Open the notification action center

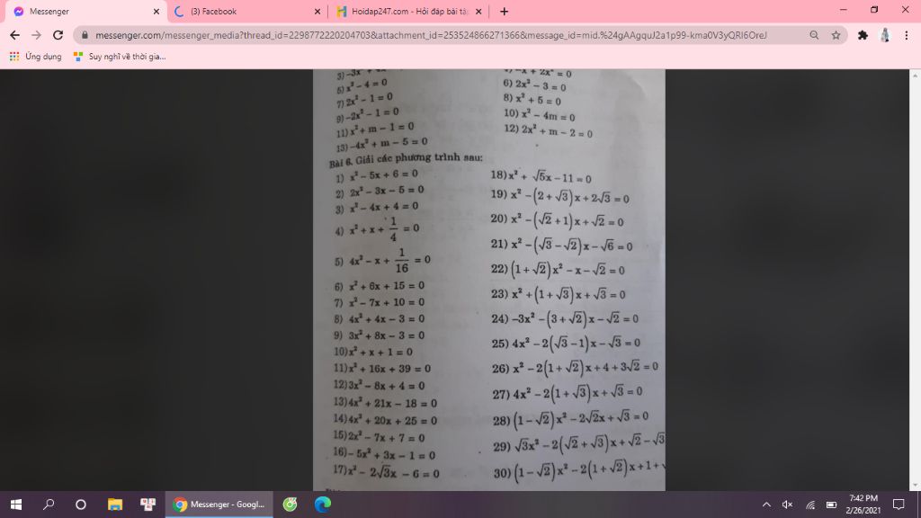[x=899, y=505]
